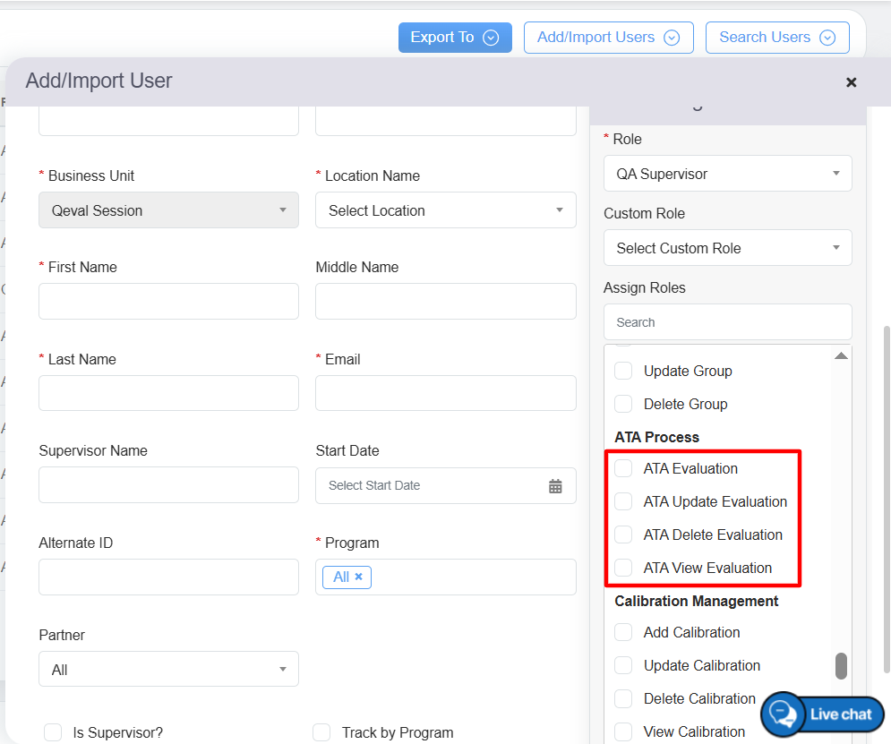The width and height of the screenshot is (891, 744).
Task: Expand the Select Location dropdown
Action: (445, 210)
